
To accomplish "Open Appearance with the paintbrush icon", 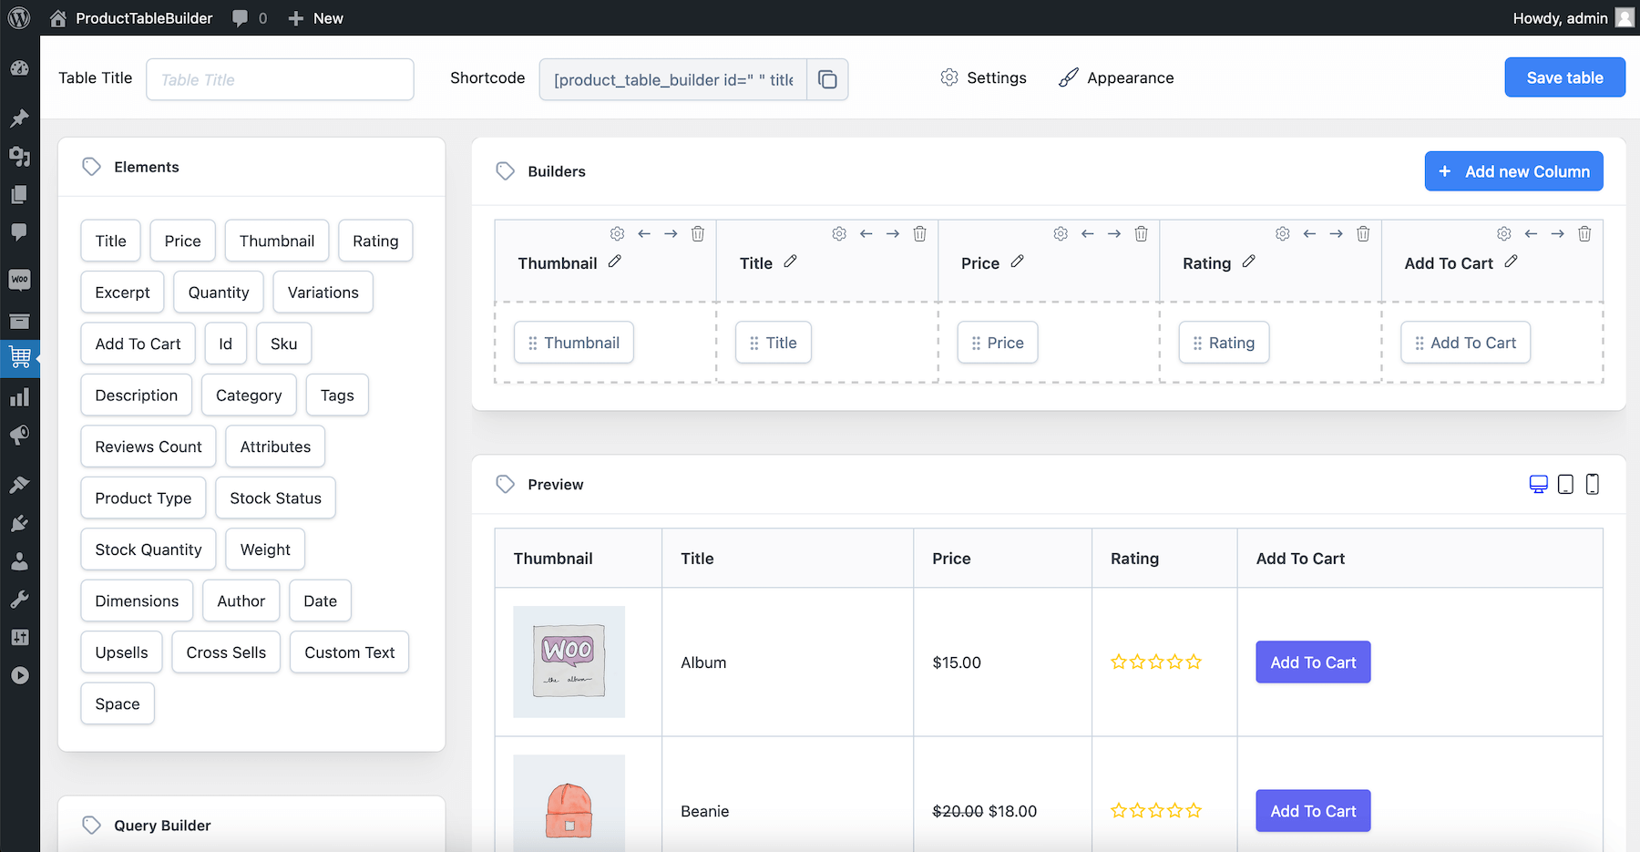I will [1068, 77].
